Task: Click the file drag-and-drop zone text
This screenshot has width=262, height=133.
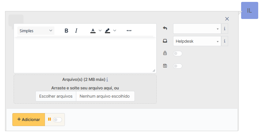Action: click(x=85, y=88)
